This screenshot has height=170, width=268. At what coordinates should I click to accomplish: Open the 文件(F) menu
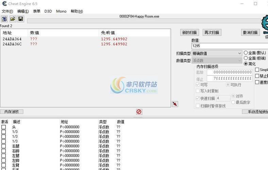coord(7,11)
